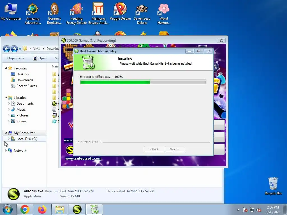Open the Explorer recent pages dropdown arrow

(20, 49)
